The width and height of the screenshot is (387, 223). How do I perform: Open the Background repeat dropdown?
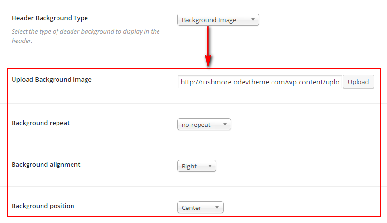click(204, 125)
